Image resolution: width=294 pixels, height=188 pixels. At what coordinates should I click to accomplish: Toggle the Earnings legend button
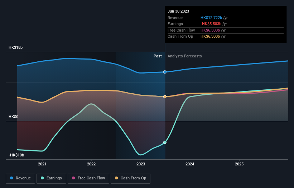51,178
